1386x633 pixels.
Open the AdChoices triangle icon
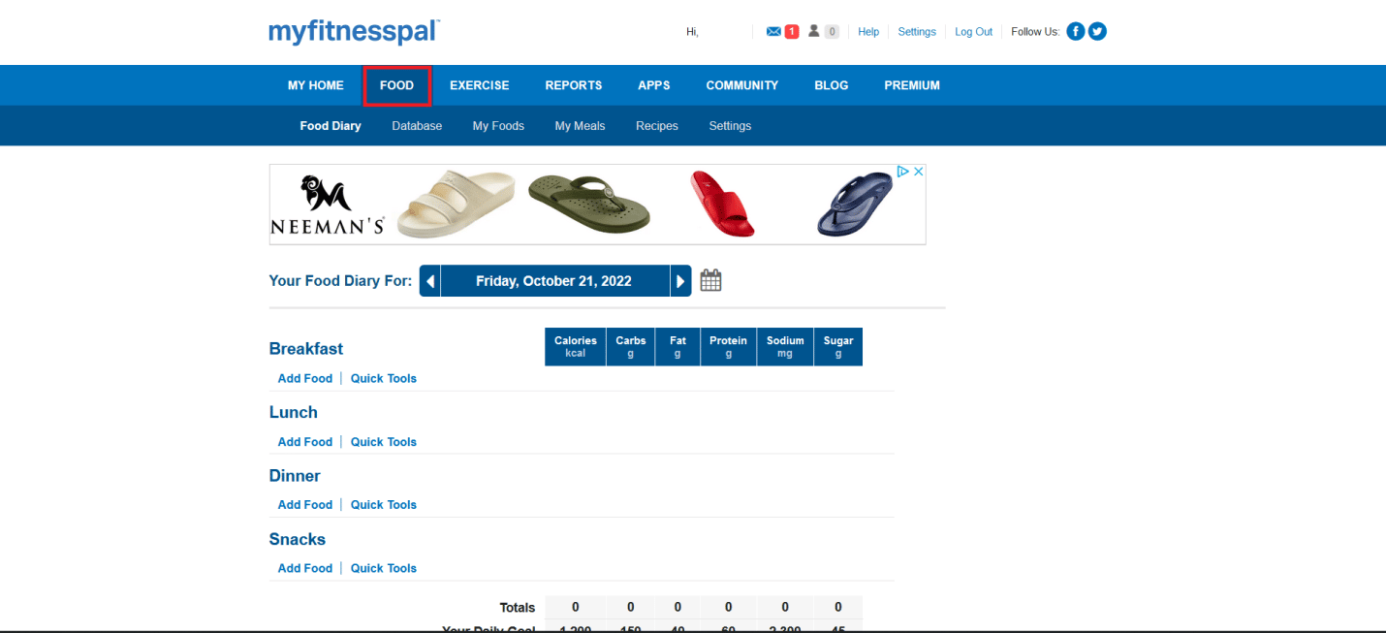pyautogui.click(x=902, y=172)
